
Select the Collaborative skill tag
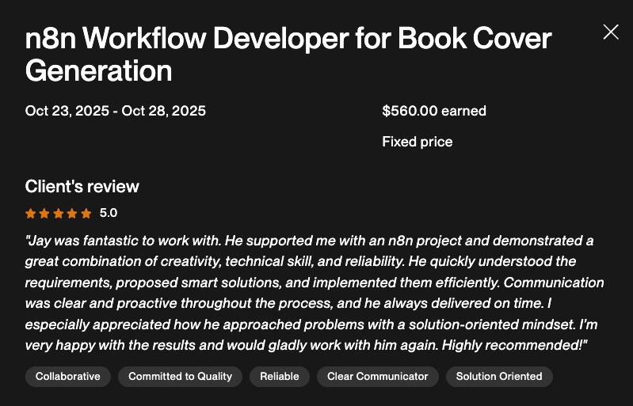coord(68,377)
